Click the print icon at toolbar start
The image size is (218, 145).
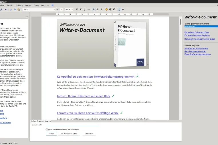[1, 9]
